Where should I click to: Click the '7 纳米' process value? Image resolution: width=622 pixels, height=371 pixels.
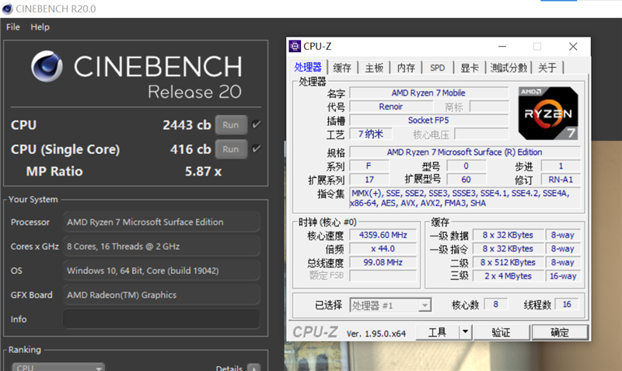(371, 134)
